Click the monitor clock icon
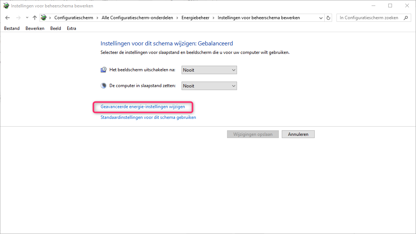Screen dimensions: 416x234 (x=104, y=70)
